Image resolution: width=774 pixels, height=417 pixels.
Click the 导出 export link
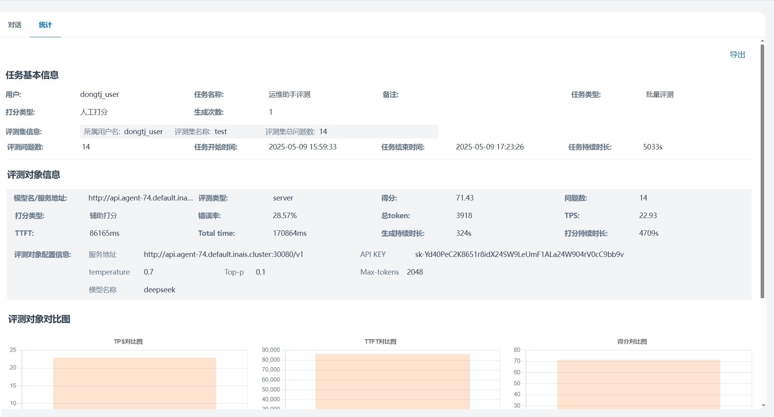click(x=737, y=55)
